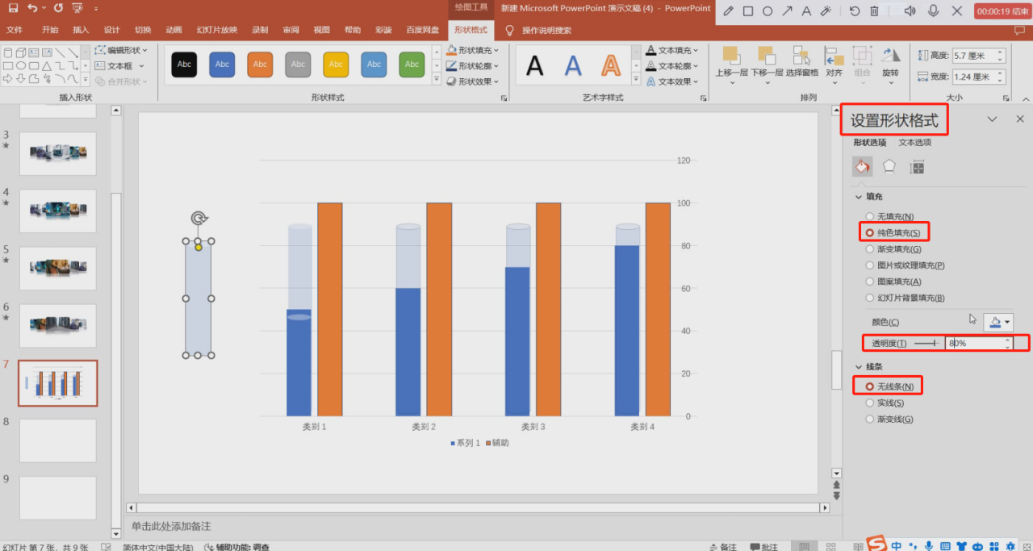Click the save icon in quick access toolbar
Screen dimensions: 1033x551
(x=13, y=8)
